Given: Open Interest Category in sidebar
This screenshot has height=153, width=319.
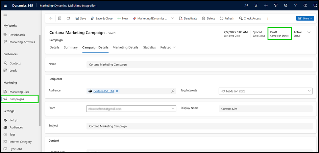Looking at the screenshot, I should (20, 142).
